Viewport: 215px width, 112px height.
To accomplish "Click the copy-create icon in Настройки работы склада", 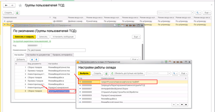I will (106, 73).
